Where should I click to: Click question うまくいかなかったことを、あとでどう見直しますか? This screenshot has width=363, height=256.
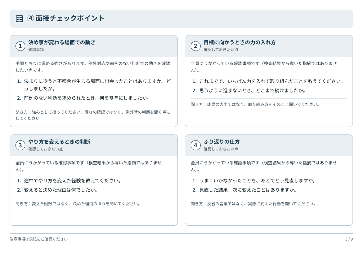click(257, 181)
